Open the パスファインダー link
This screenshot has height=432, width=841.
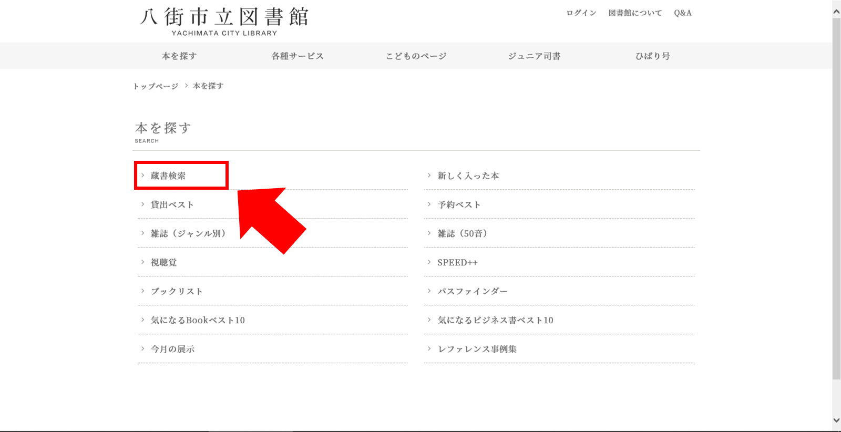click(473, 291)
